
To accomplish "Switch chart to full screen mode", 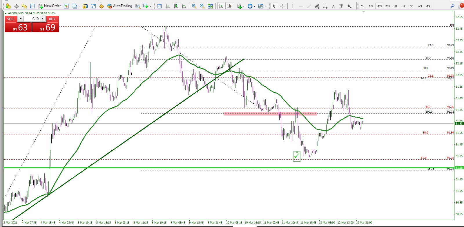I will [x=93, y=6].
